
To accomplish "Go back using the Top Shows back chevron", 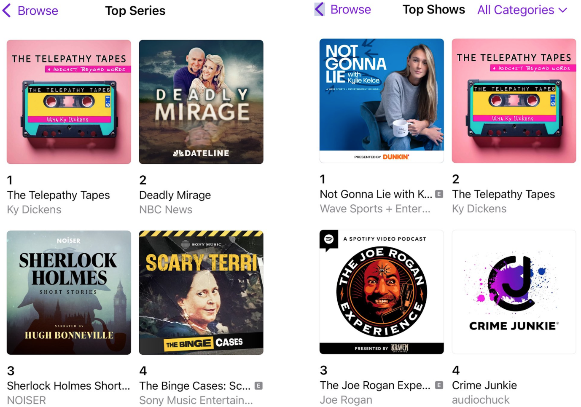I will (x=320, y=9).
